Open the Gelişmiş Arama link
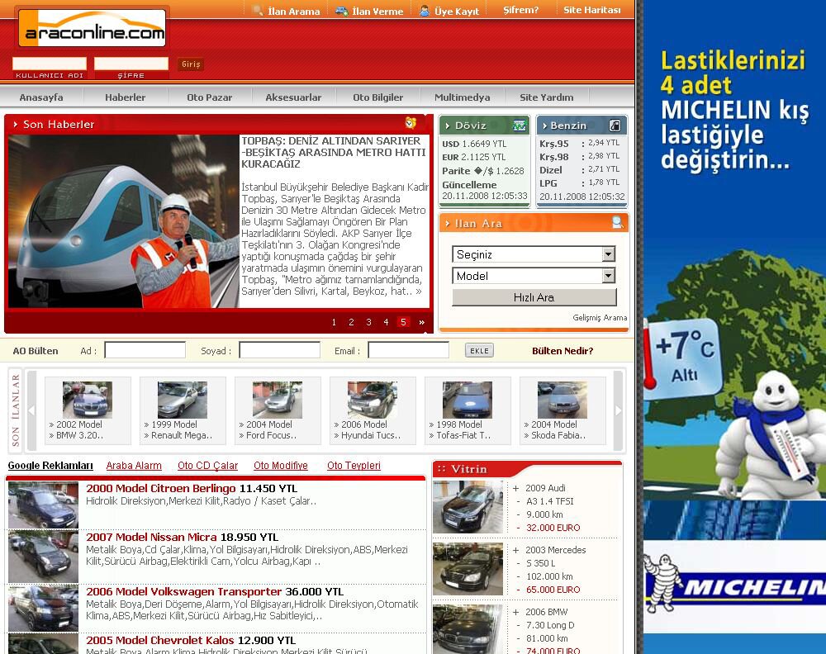Viewport: 826px width, 654px height. point(600,318)
